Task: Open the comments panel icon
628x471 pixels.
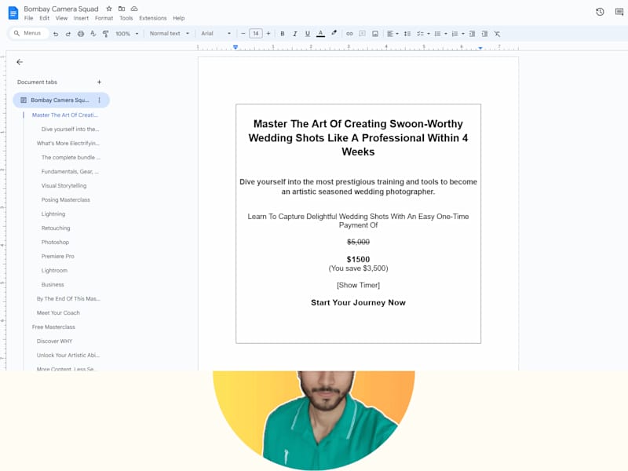Action: tap(619, 12)
